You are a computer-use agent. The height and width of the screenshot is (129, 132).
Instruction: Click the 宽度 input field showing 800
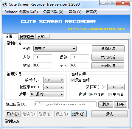[x=43, y=66]
